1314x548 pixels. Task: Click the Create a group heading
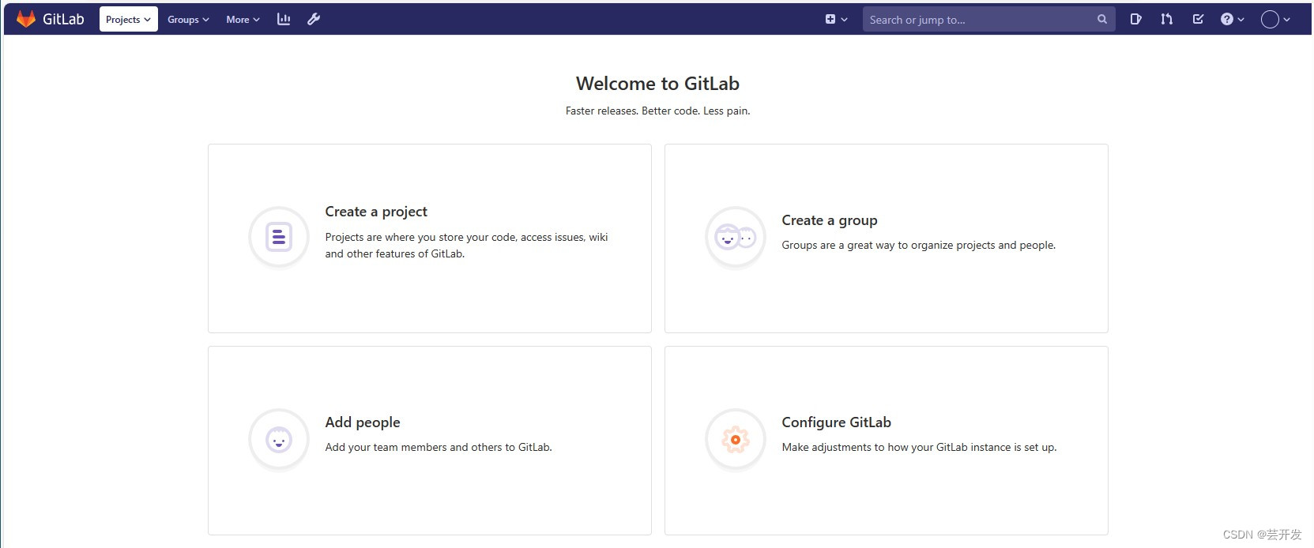coord(830,220)
